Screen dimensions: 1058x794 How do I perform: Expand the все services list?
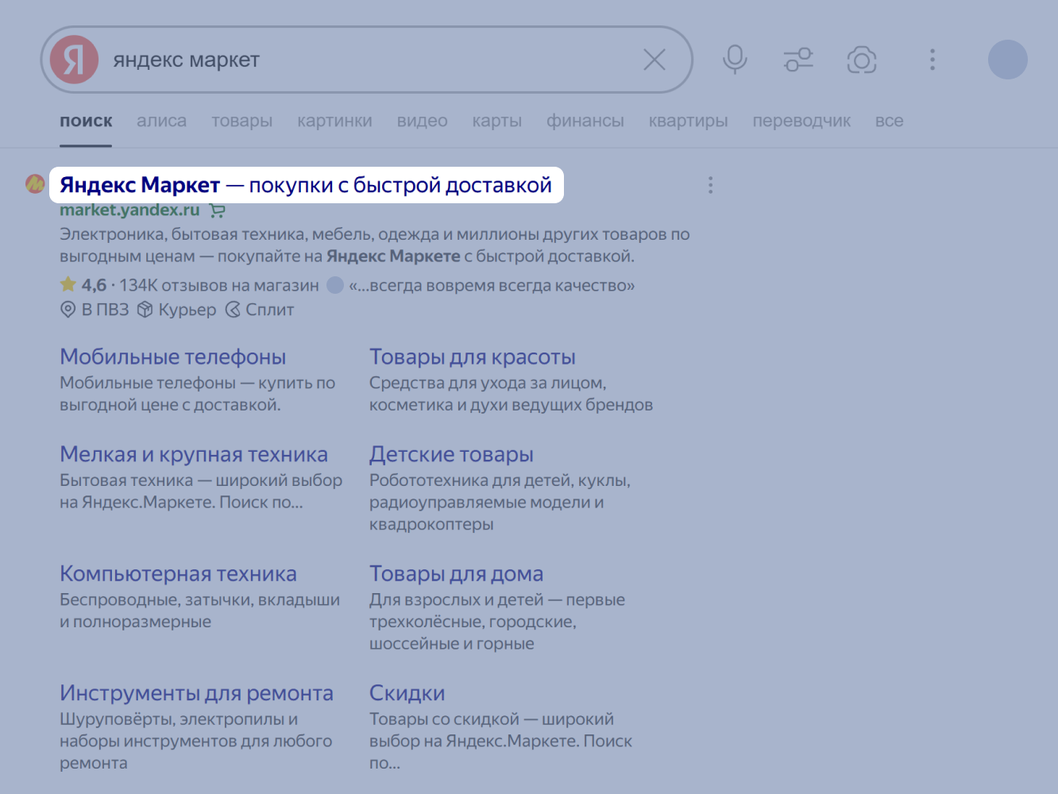pos(889,121)
